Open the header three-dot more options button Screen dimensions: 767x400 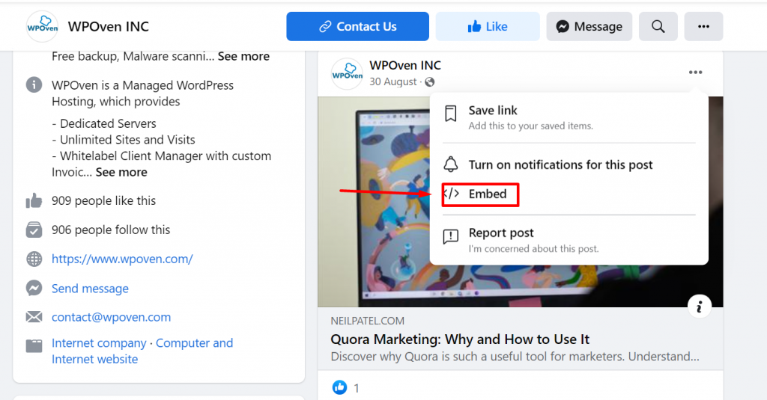pyautogui.click(x=703, y=26)
